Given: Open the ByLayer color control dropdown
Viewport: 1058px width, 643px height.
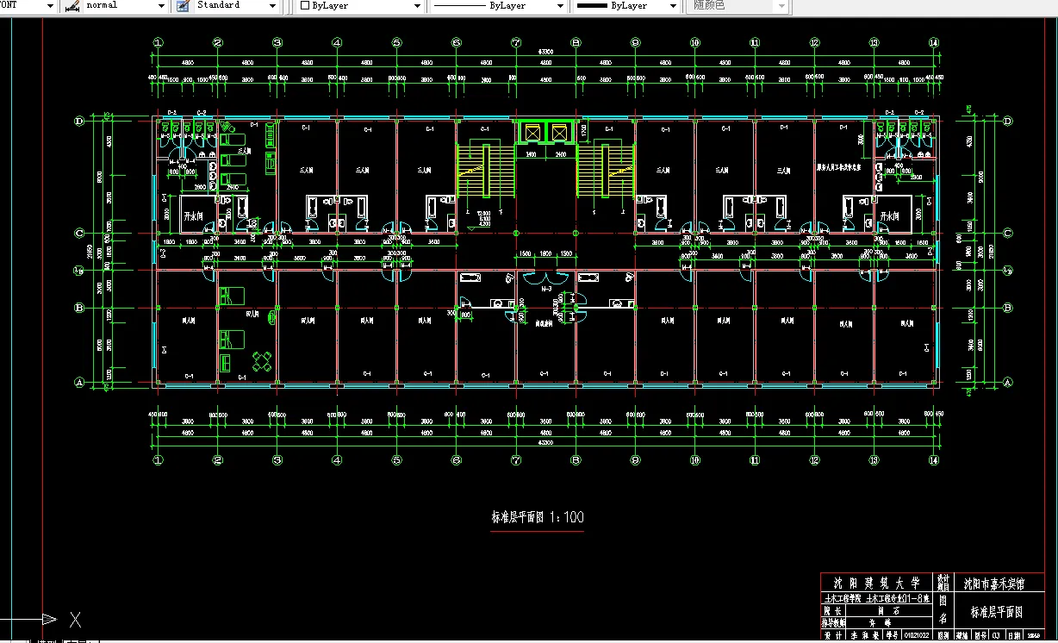Looking at the screenshot, I should tap(360, 5).
